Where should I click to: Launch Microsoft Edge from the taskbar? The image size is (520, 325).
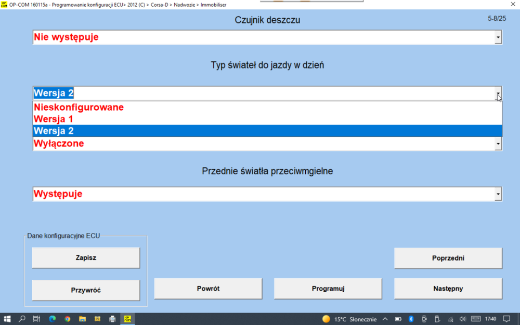52,319
